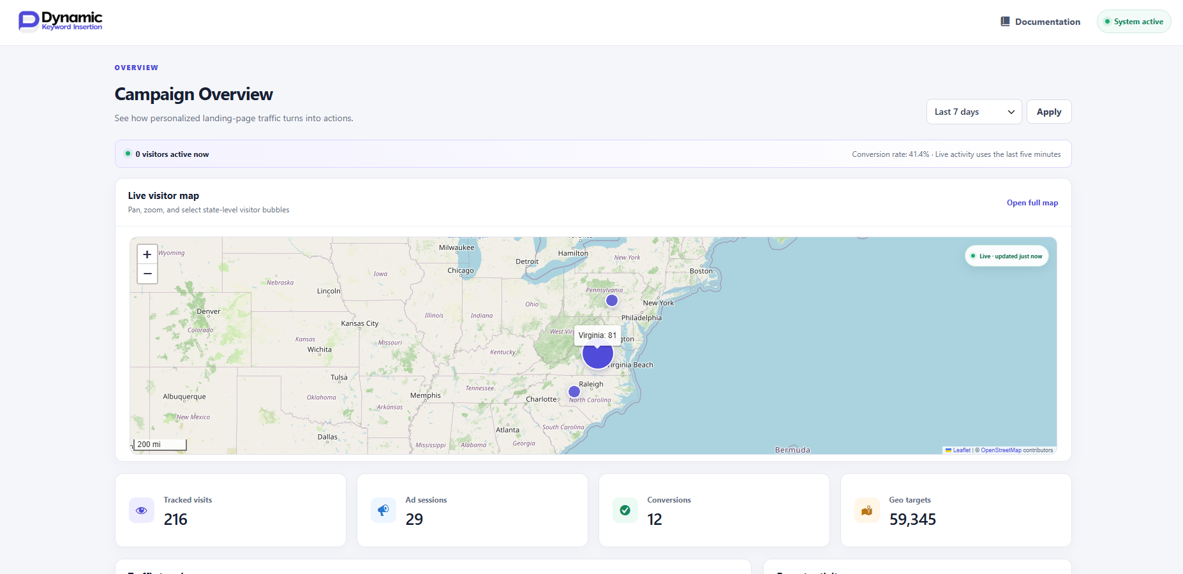This screenshot has height=574, width=1183.
Task: Expand the Last 7 days dropdown
Action: (974, 112)
